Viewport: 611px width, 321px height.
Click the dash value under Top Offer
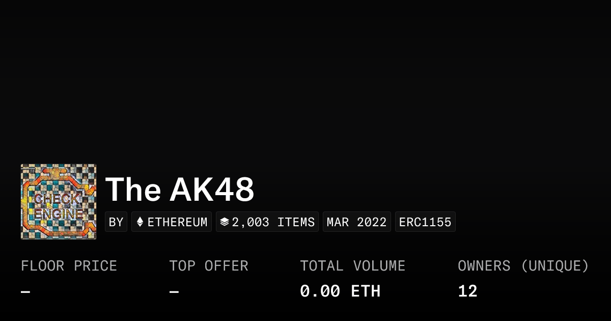(174, 292)
